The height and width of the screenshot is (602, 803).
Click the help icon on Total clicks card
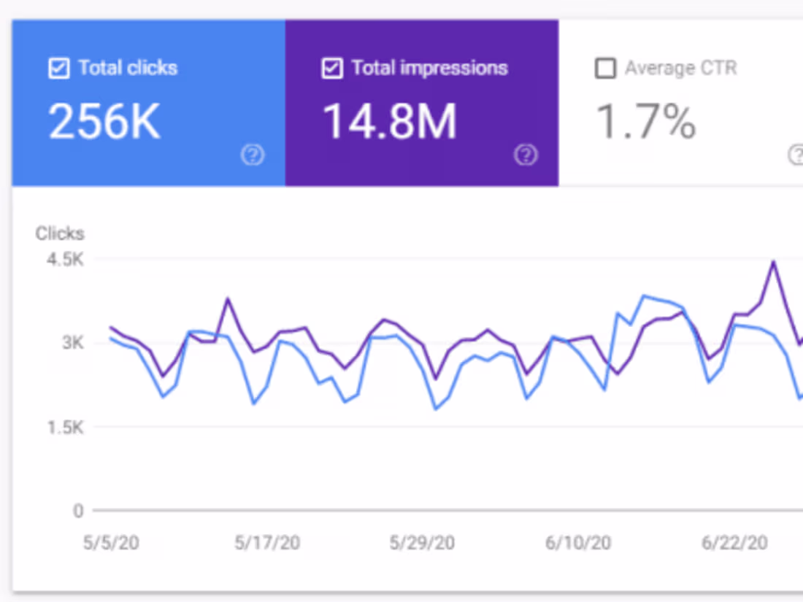coord(252,155)
